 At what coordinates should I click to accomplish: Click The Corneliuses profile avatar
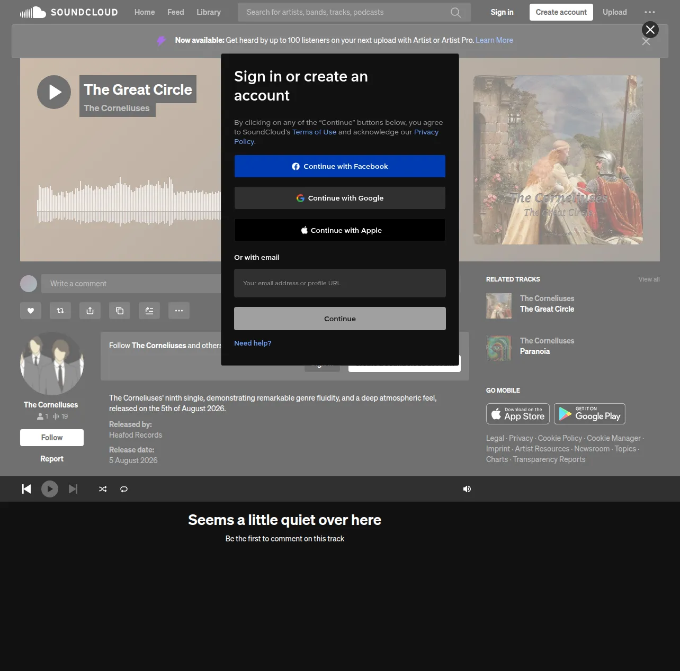point(52,364)
